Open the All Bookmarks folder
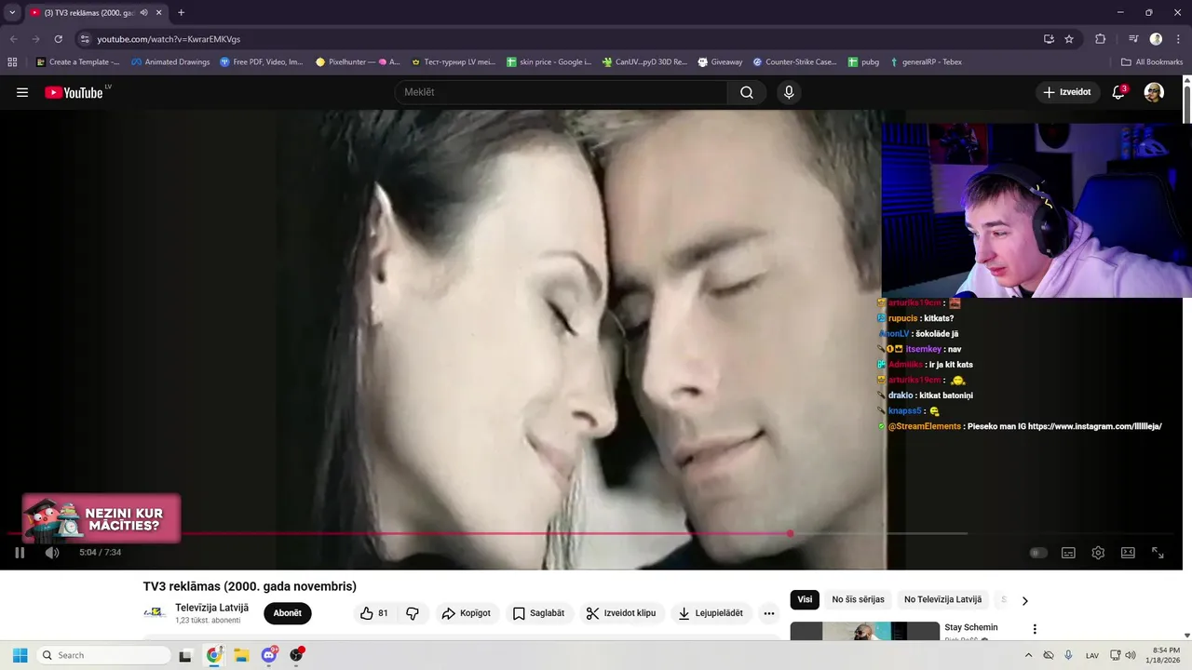Viewport: 1192px width, 670px height. tap(1152, 62)
